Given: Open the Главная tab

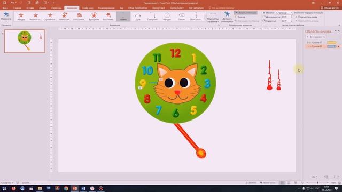Looking at the screenshot, I should pos(18,8).
